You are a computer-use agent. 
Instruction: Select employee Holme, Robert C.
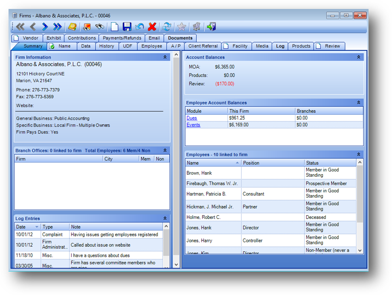tap(271, 217)
